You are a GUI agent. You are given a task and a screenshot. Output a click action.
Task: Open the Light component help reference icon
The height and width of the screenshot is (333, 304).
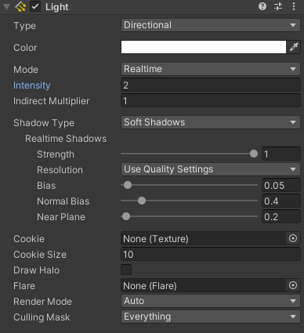pos(262,6)
